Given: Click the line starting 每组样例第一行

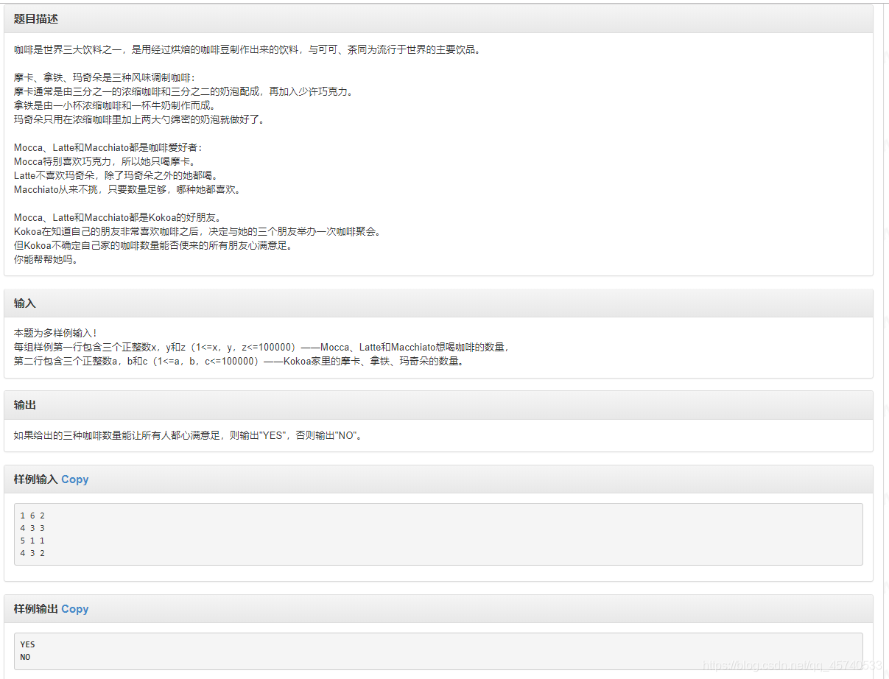Looking at the screenshot, I should tap(262, 348).
